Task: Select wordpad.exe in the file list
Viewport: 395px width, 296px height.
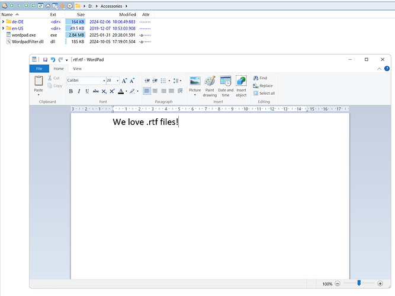Action: [24, 35]
